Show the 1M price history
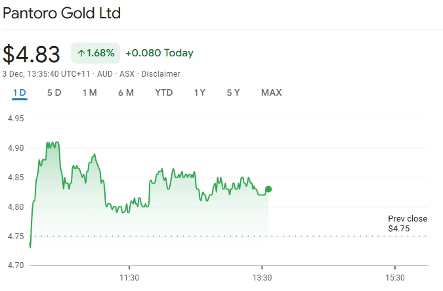Screen dimensions: 443x291 (90, 92)
